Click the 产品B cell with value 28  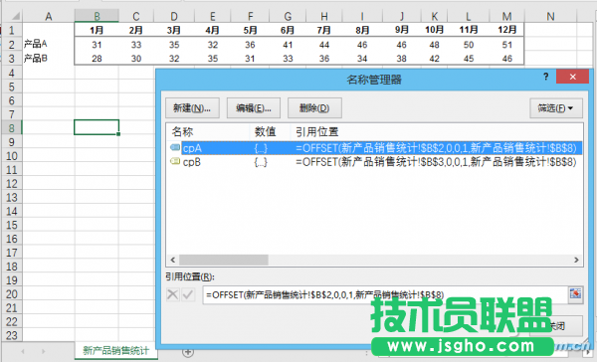point(97,59)
